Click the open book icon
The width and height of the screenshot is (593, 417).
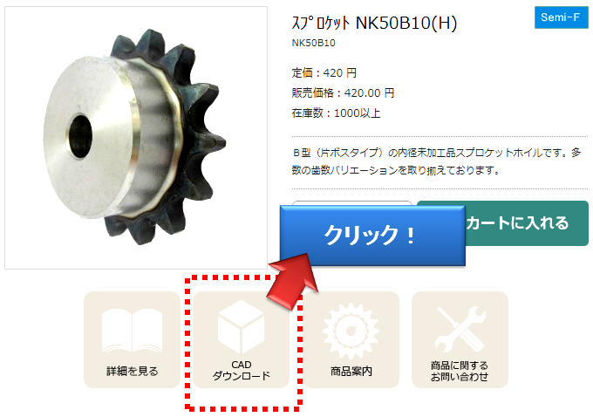[132, 331]
